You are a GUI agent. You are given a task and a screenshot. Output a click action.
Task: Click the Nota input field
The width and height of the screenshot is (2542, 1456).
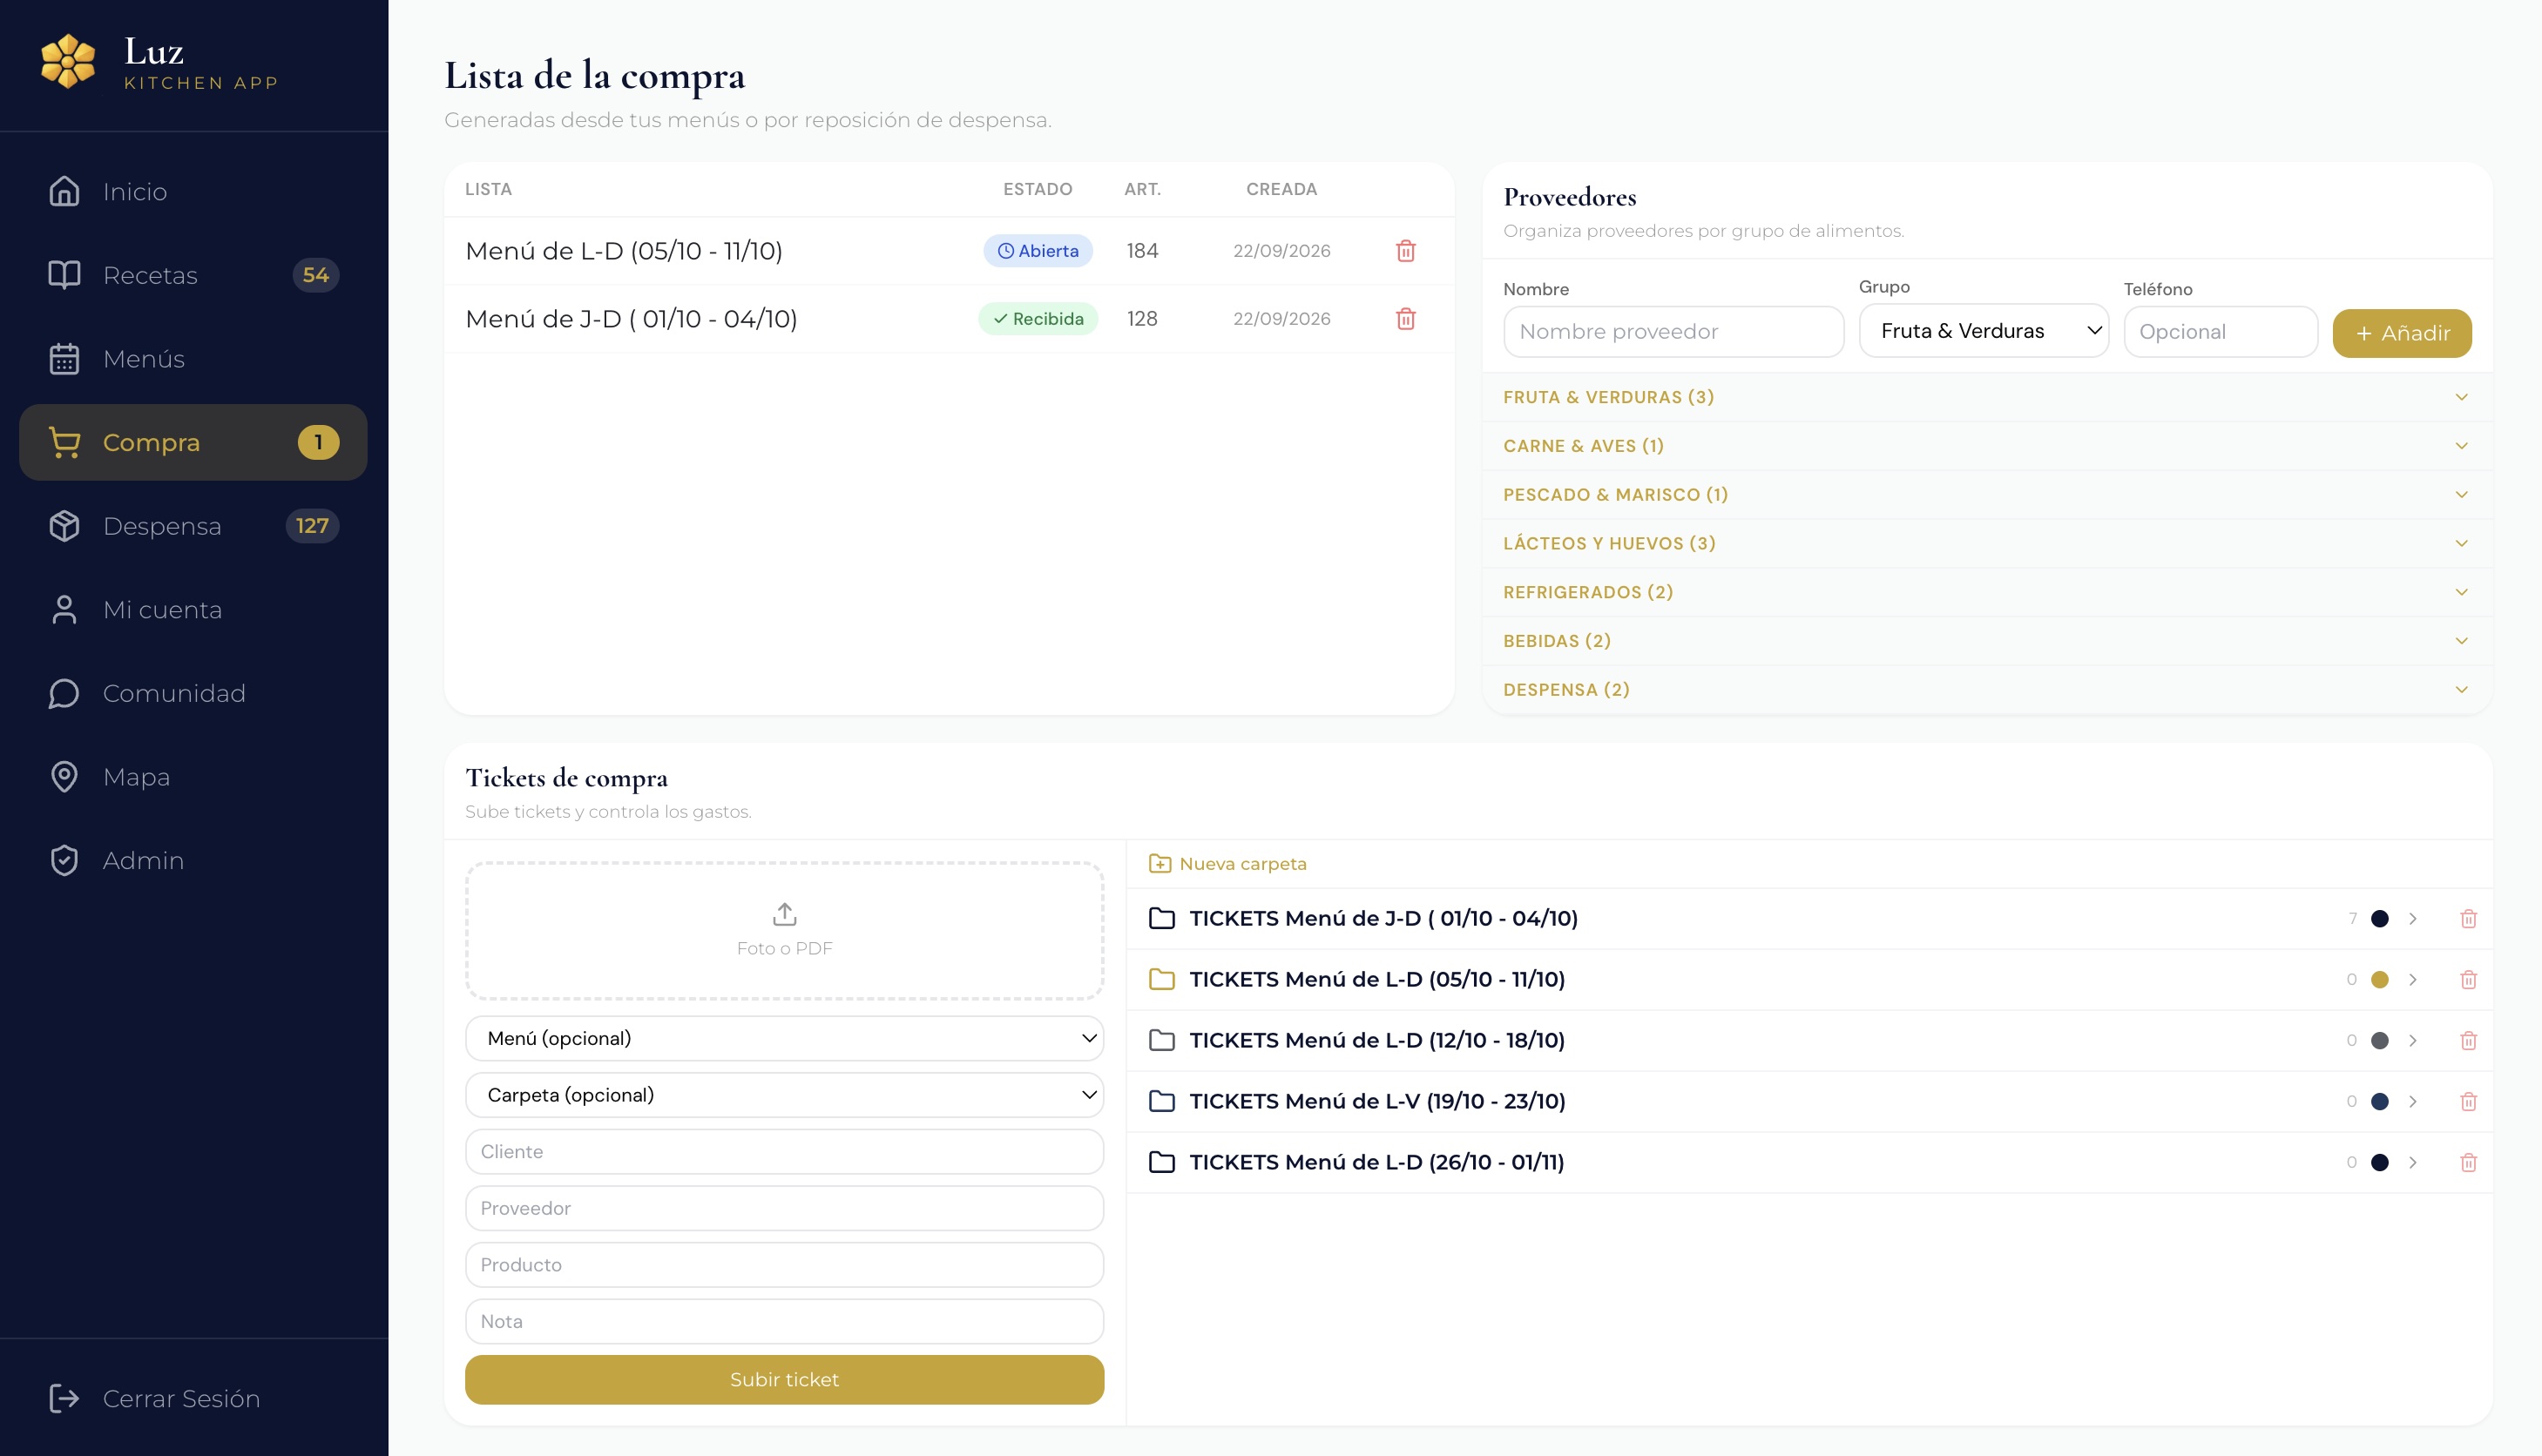[x=784, y=1322]
